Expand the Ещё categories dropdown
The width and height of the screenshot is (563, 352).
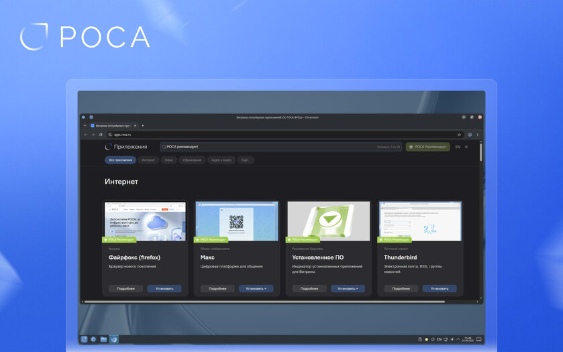tap(245, 160)
